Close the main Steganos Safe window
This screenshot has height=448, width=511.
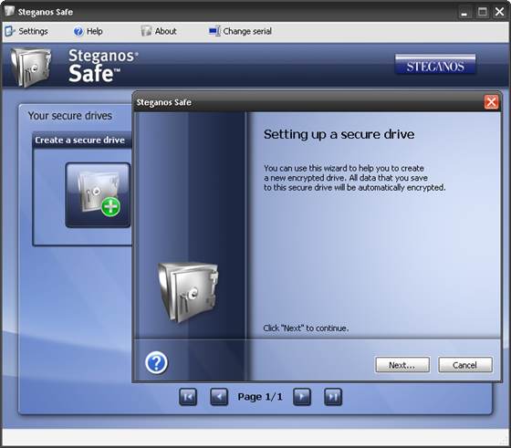click(499, 13)
